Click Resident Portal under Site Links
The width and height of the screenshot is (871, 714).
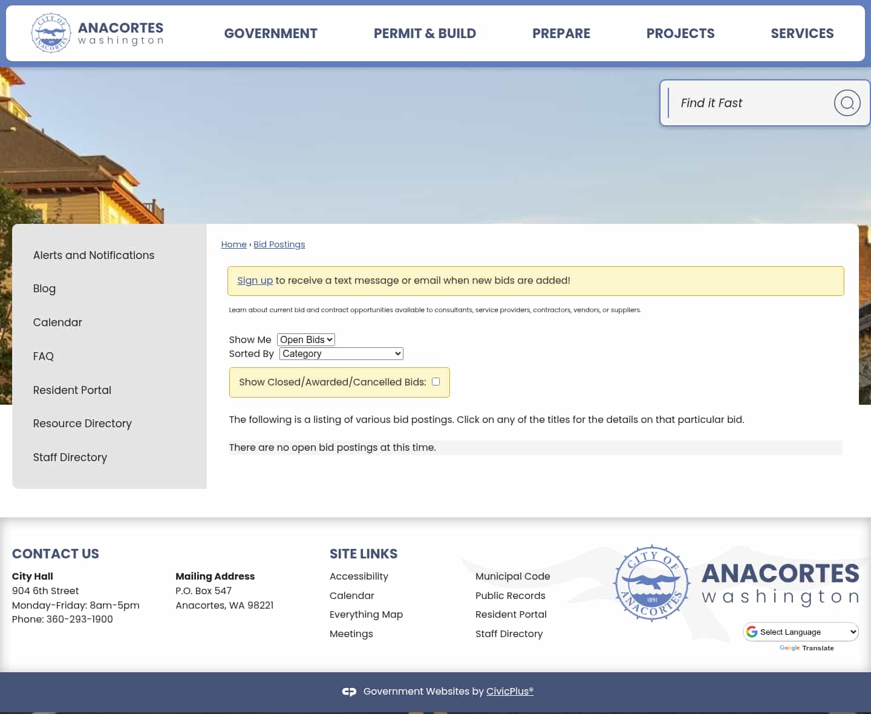511,615
